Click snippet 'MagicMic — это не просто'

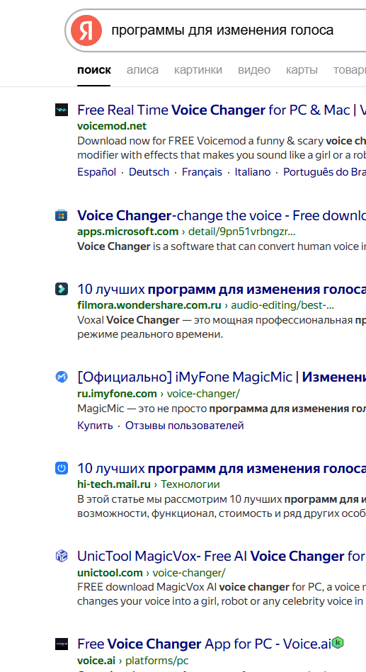[x=222, y=409]
